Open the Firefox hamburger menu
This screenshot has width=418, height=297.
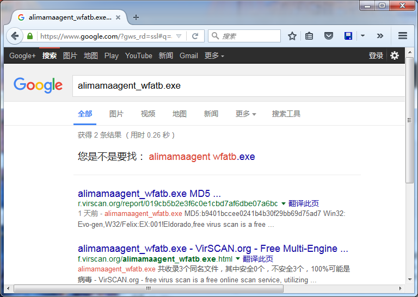click(403, 36)
